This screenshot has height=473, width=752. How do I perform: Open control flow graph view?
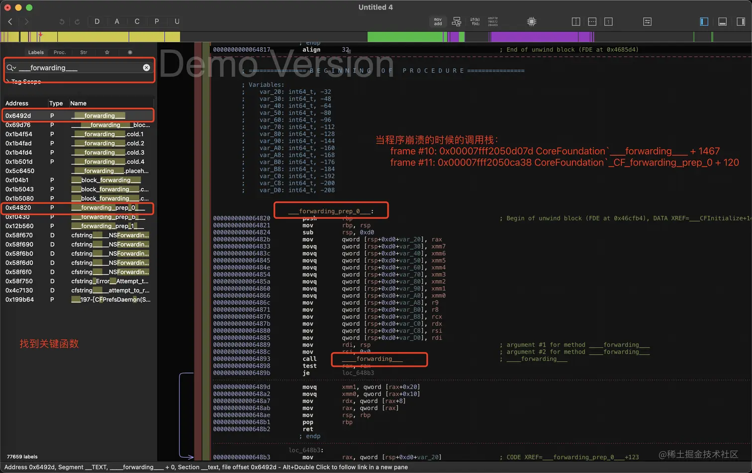click(457, 22)
